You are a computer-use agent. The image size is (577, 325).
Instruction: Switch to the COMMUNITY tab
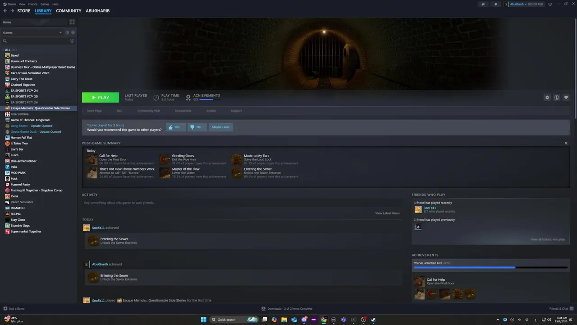tap(69, 11)
